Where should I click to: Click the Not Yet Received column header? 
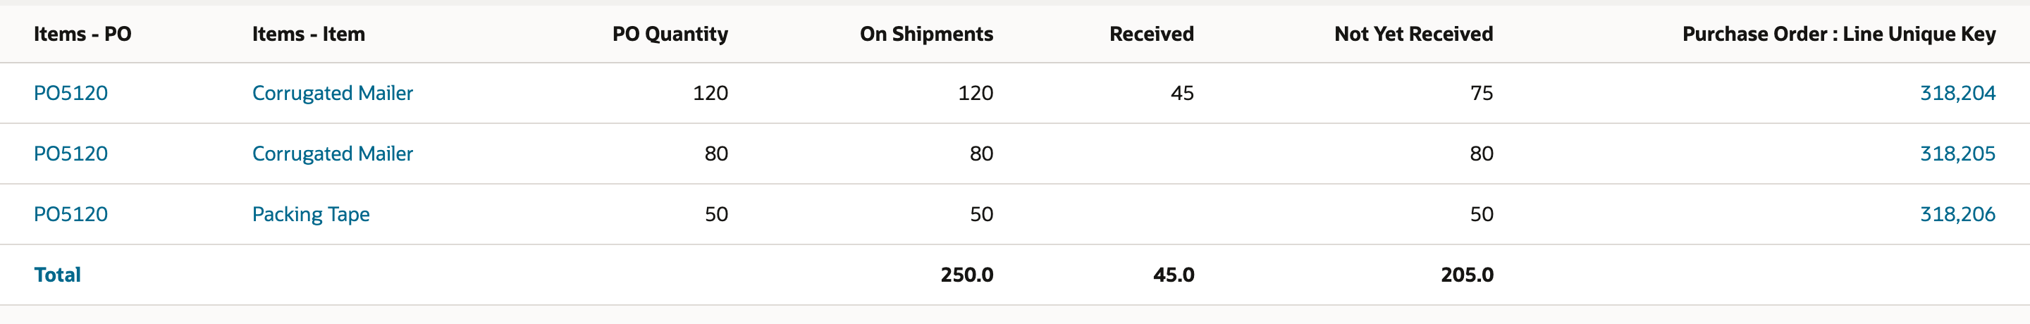[x=1414, y=34]
